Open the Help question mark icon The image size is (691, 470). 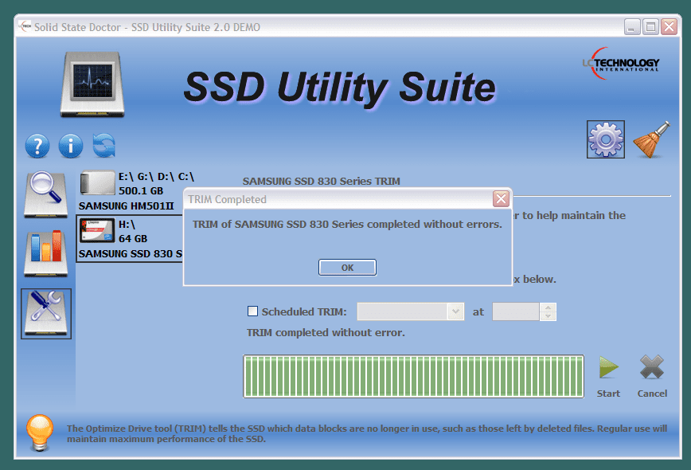37,146
